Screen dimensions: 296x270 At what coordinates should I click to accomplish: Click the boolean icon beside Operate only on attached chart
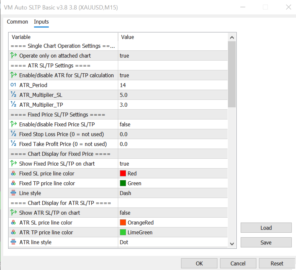click(13, 56)
